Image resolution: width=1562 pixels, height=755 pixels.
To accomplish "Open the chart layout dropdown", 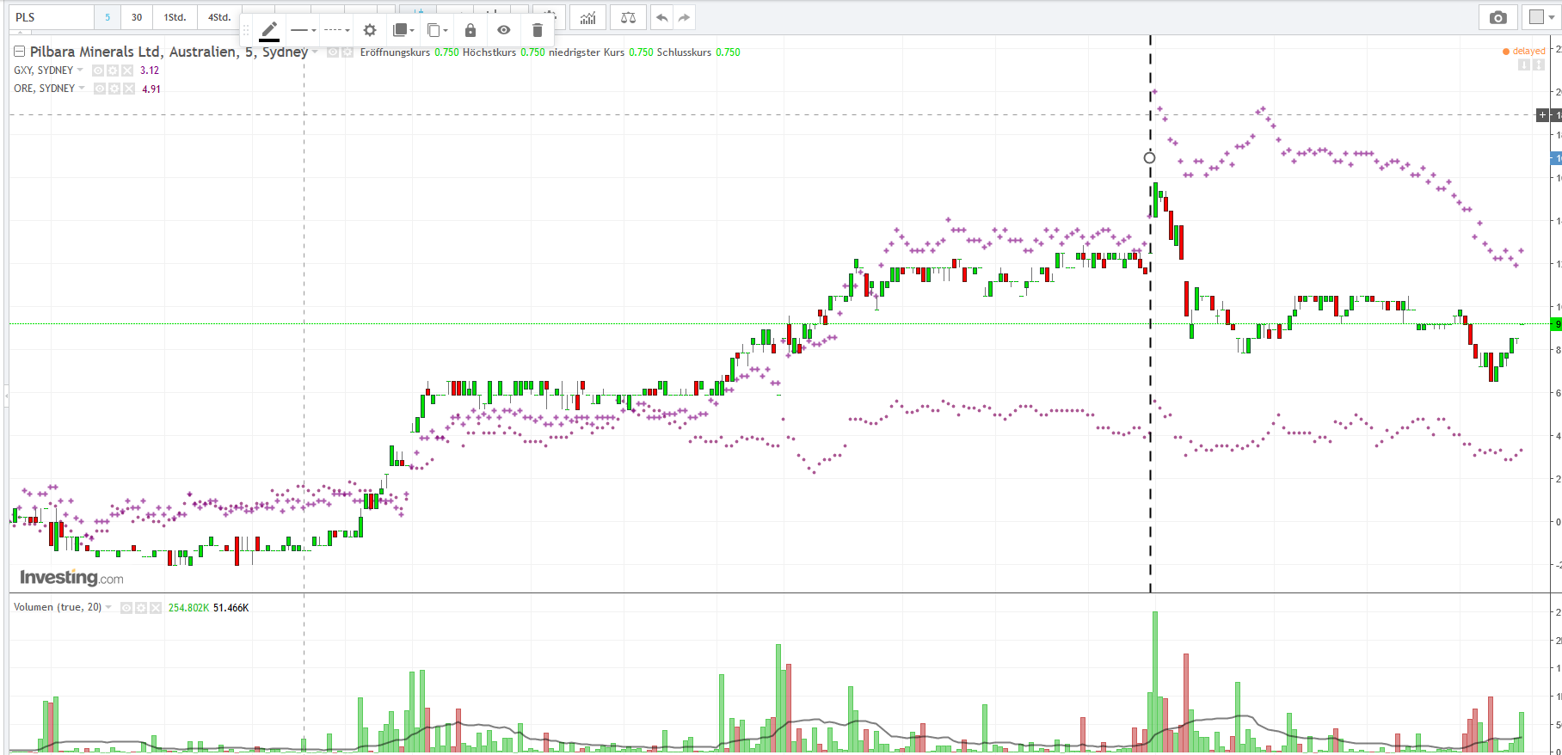I will pyautogui.click(x=1541, y=17).
